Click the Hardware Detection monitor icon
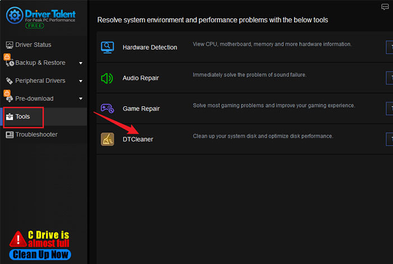This screenshot has height=264, width=393. pyautogui.click(x=107, y=47)
